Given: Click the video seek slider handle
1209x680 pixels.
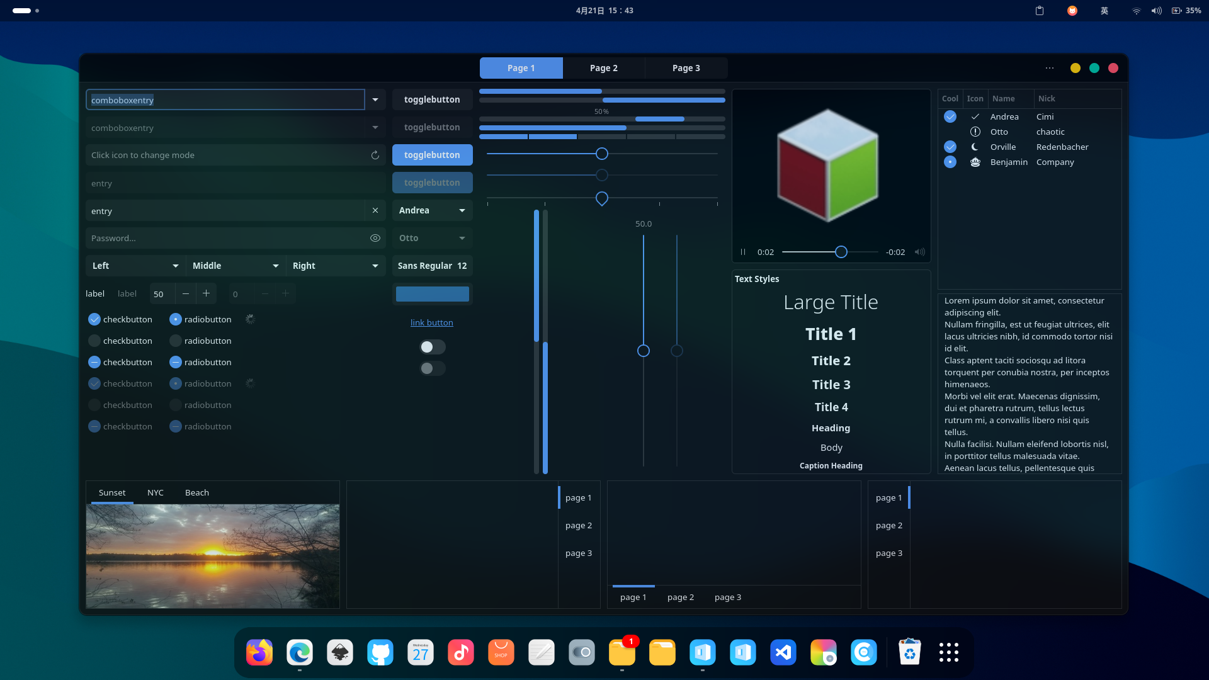Looking at the screenshot, I should (x=841, y=252).
